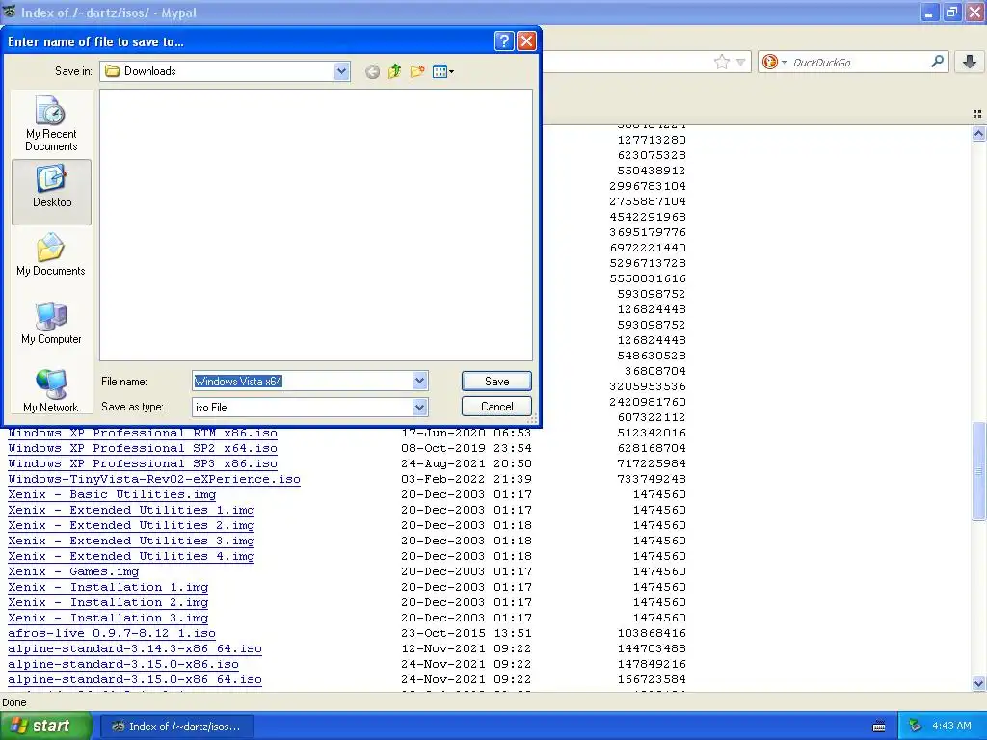The image size is (987, 740).
Task: Download Windows-TinyVista-Rev02-eXPerience.iso
Action: coord(154,479)
